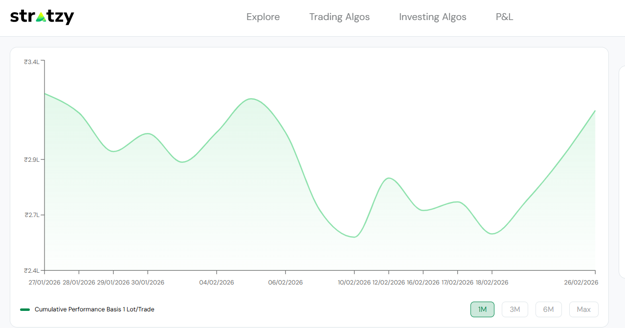This screenshot has height=328, width=625.
Task: Toggle Cumulative Performance legend label
Action: [x=94, y=309]
